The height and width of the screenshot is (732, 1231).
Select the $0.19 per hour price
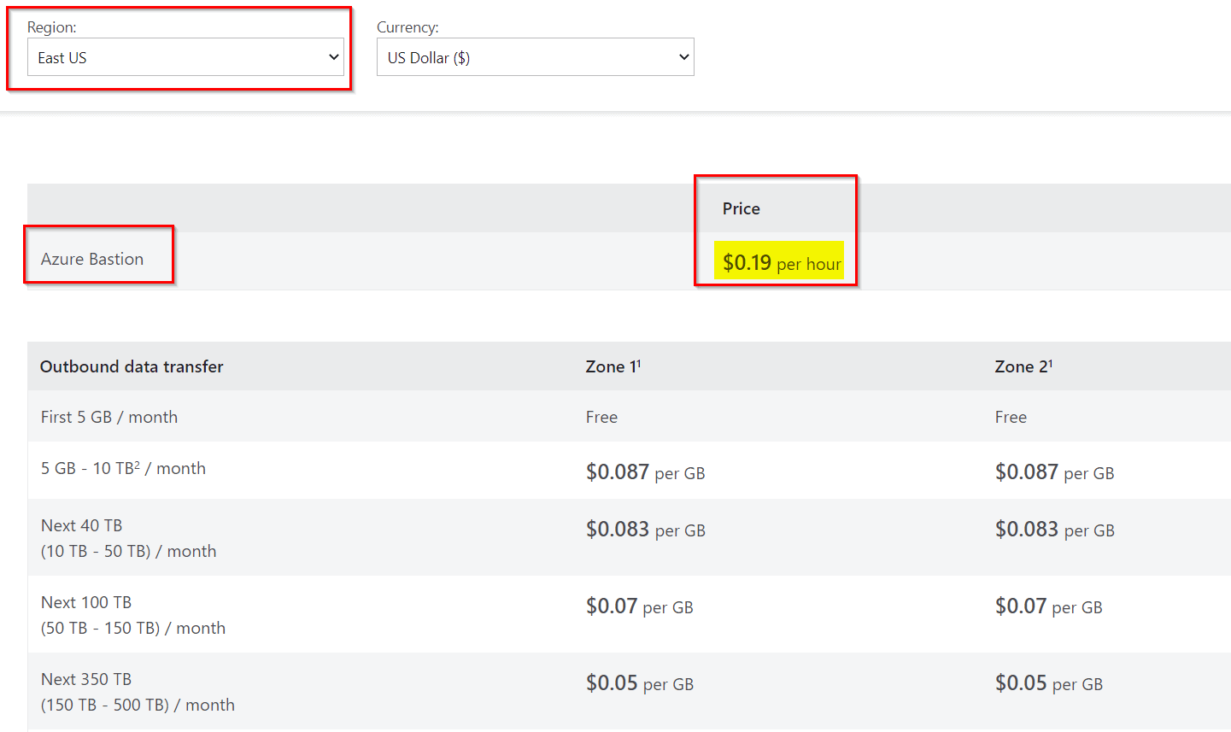tap(782, 263)
